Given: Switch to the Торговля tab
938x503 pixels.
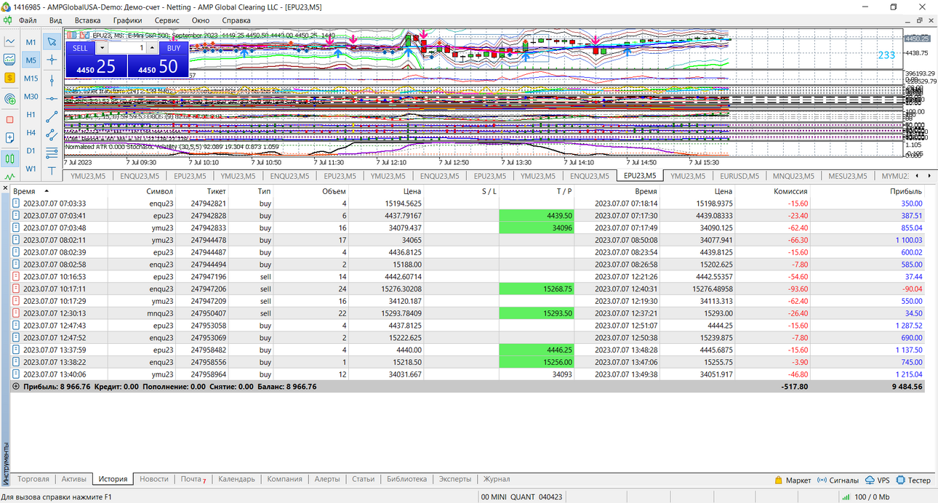Looking at the screenshot, I should (33, 479).
